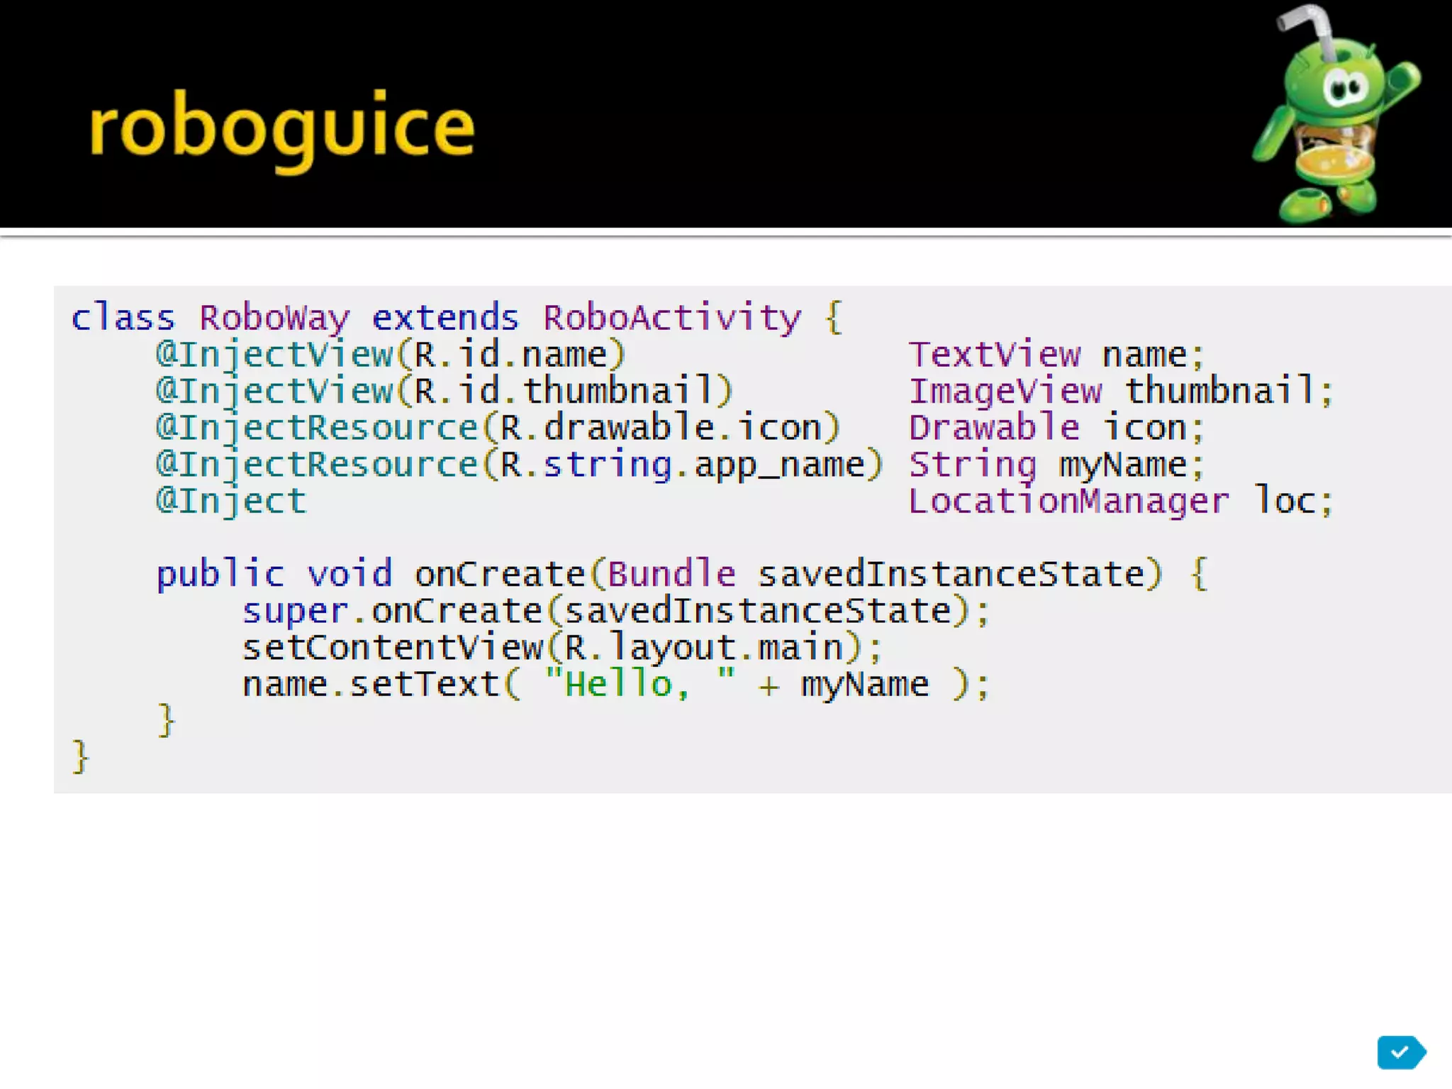
Task: Click the class name RoboWay
Action: point(274,318)
